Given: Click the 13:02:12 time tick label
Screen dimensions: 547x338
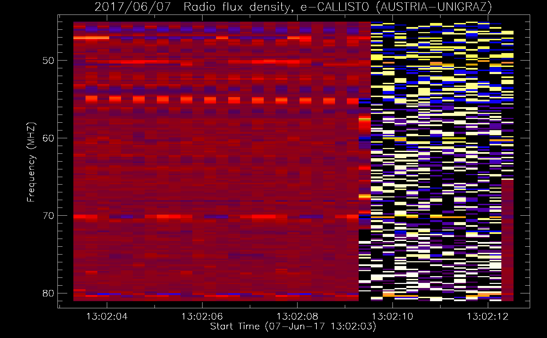Looking at the screenshot, I should click(x=488, y=316).
